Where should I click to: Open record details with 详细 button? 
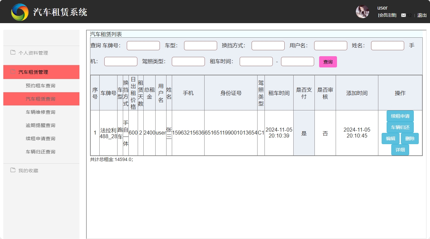(x=400, y=150)
